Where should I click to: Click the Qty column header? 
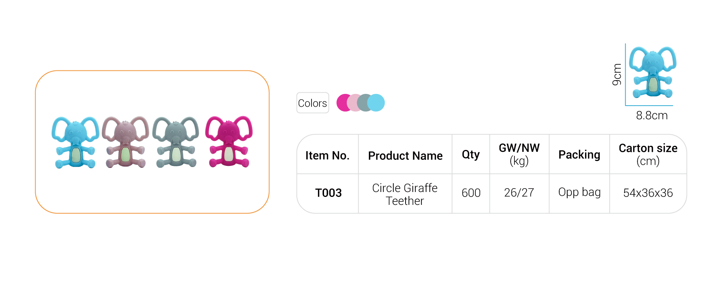coord(471,154)
